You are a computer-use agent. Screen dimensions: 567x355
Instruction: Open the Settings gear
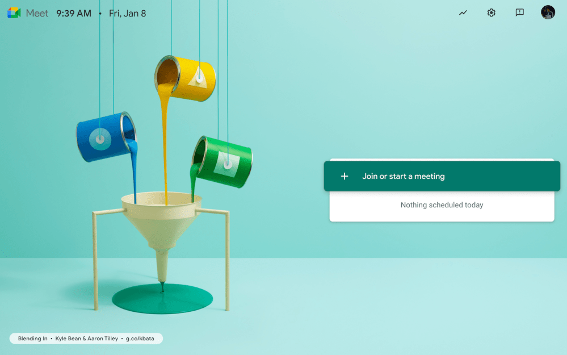tap(492, 12)
